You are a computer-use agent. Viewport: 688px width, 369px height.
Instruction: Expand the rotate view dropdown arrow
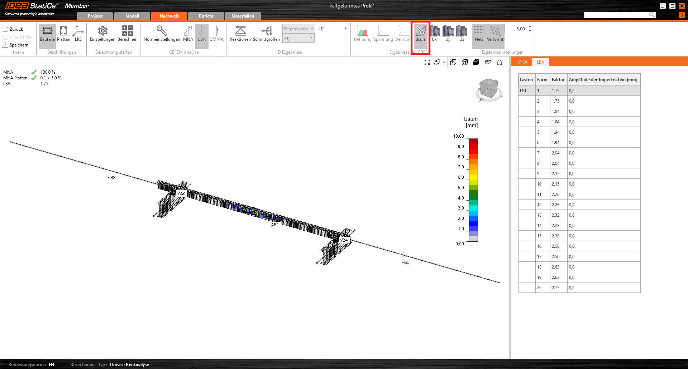(x=444, y=62)
